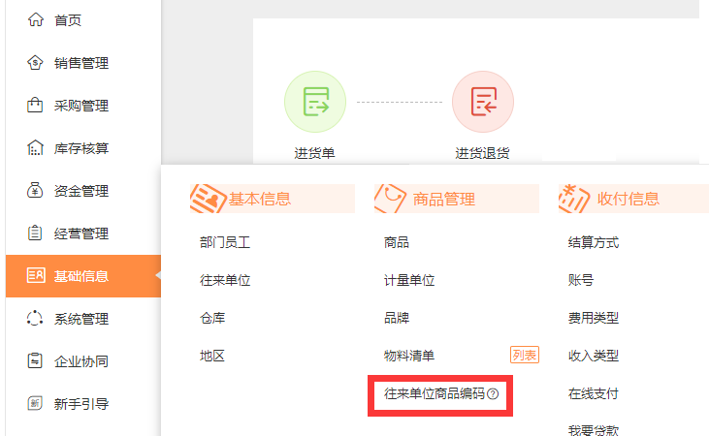Open the 品牌 link
The height and width of the screenshot is (436, 709).
(x=397, y=318)
